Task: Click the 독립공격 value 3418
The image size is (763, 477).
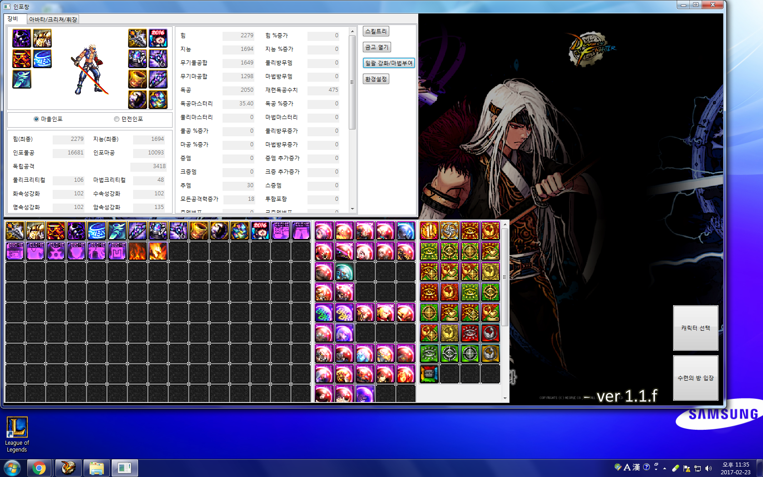Action: 149,166
